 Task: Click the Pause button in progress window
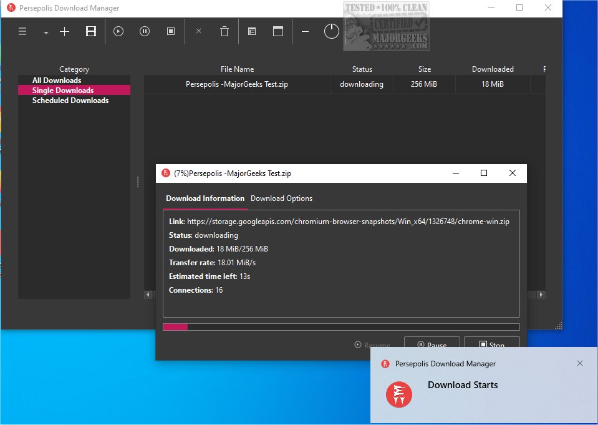tap(432, 343)
